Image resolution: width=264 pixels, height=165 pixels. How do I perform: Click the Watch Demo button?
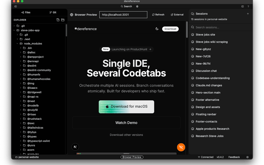(x=126, y=123)
